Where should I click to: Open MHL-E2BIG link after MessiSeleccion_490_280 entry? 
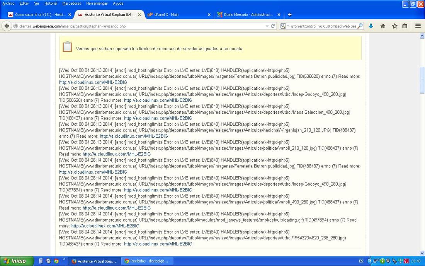(158, 118)
